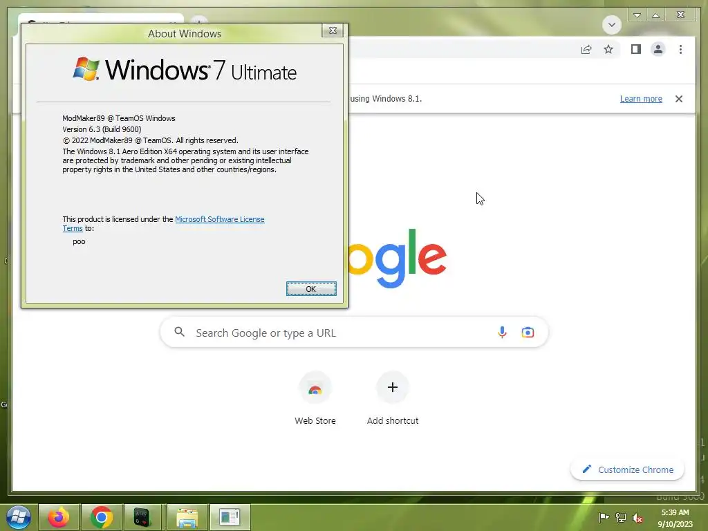Click 'ModMaker89 @ TeamOS Windows' text

coord(119,118)
